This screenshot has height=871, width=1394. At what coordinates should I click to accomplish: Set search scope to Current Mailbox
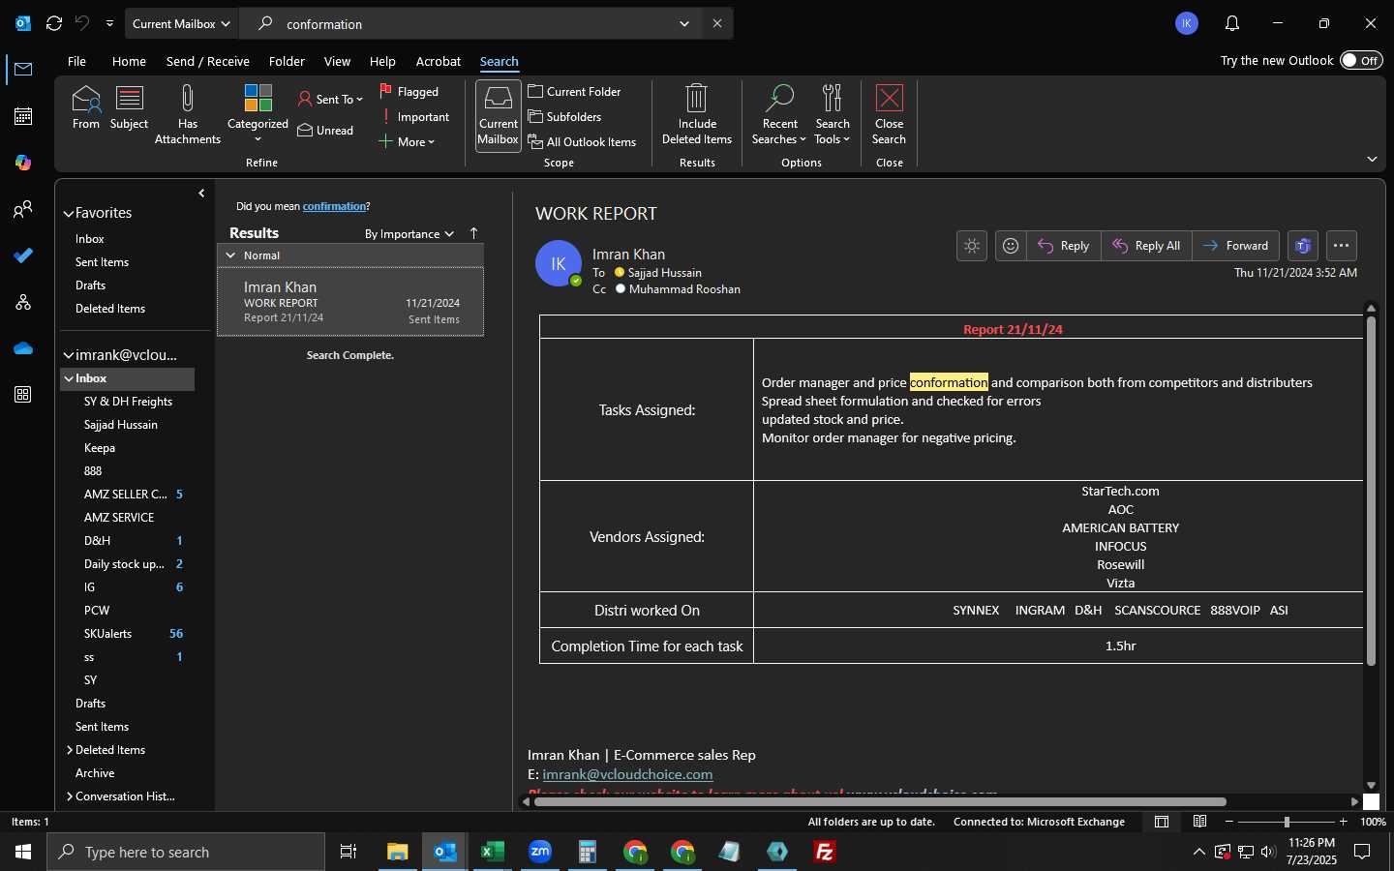coord(498,115)
